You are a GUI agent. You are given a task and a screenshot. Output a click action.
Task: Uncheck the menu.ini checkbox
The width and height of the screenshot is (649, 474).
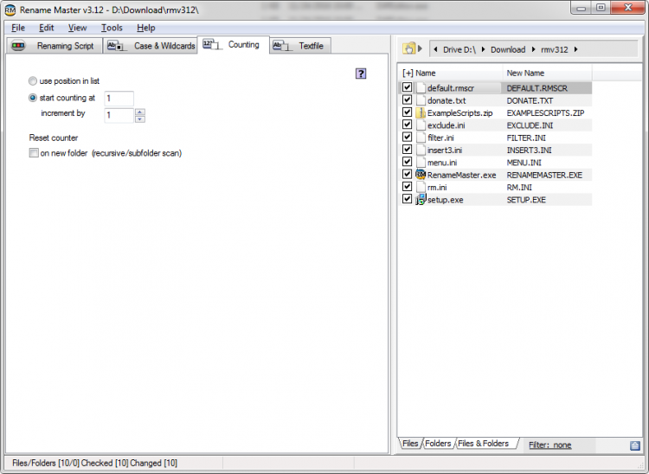(x=407, y=162)
